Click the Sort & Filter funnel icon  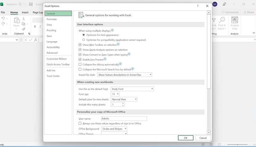[214, 20]
